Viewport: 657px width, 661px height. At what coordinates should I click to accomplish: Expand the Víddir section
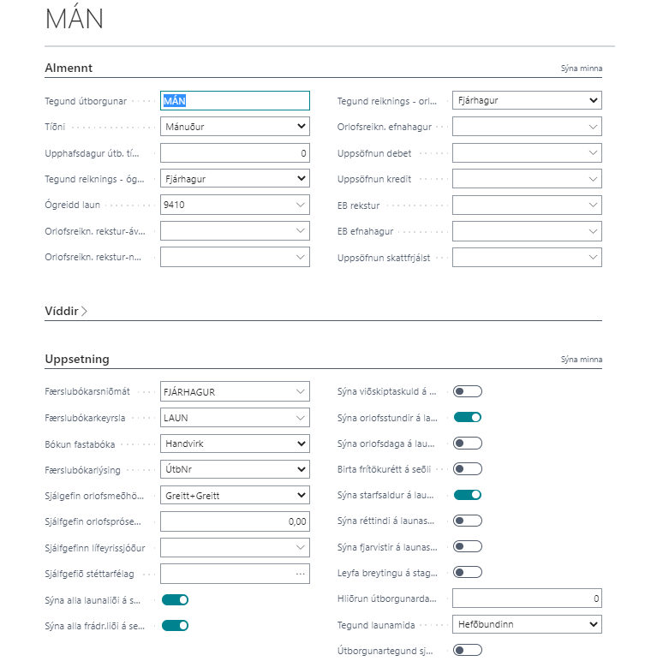[x=66, y=311]
